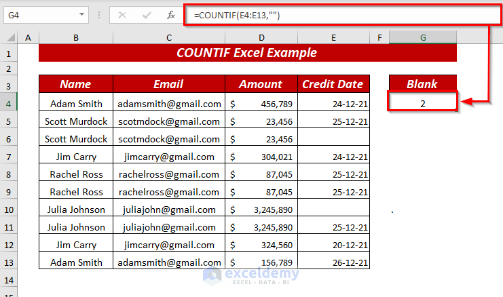This screenshot has height=297, width=503.
Task: Select column G header
Action: (x=423, y=38)
